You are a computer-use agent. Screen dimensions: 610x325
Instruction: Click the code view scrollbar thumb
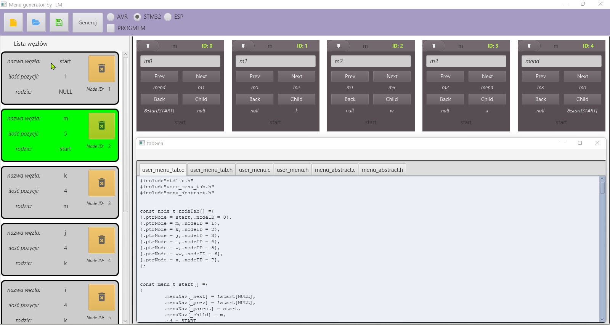click(602, 187)
